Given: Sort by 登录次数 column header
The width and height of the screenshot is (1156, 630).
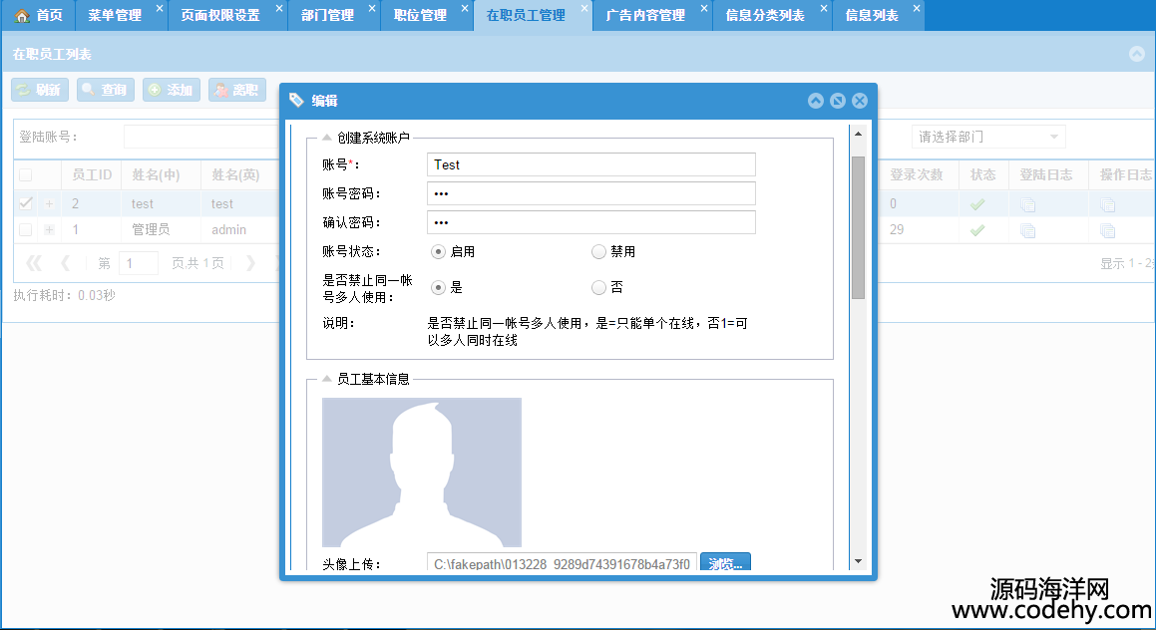Looking at the screenshot, I should click(x=917, y=175).
